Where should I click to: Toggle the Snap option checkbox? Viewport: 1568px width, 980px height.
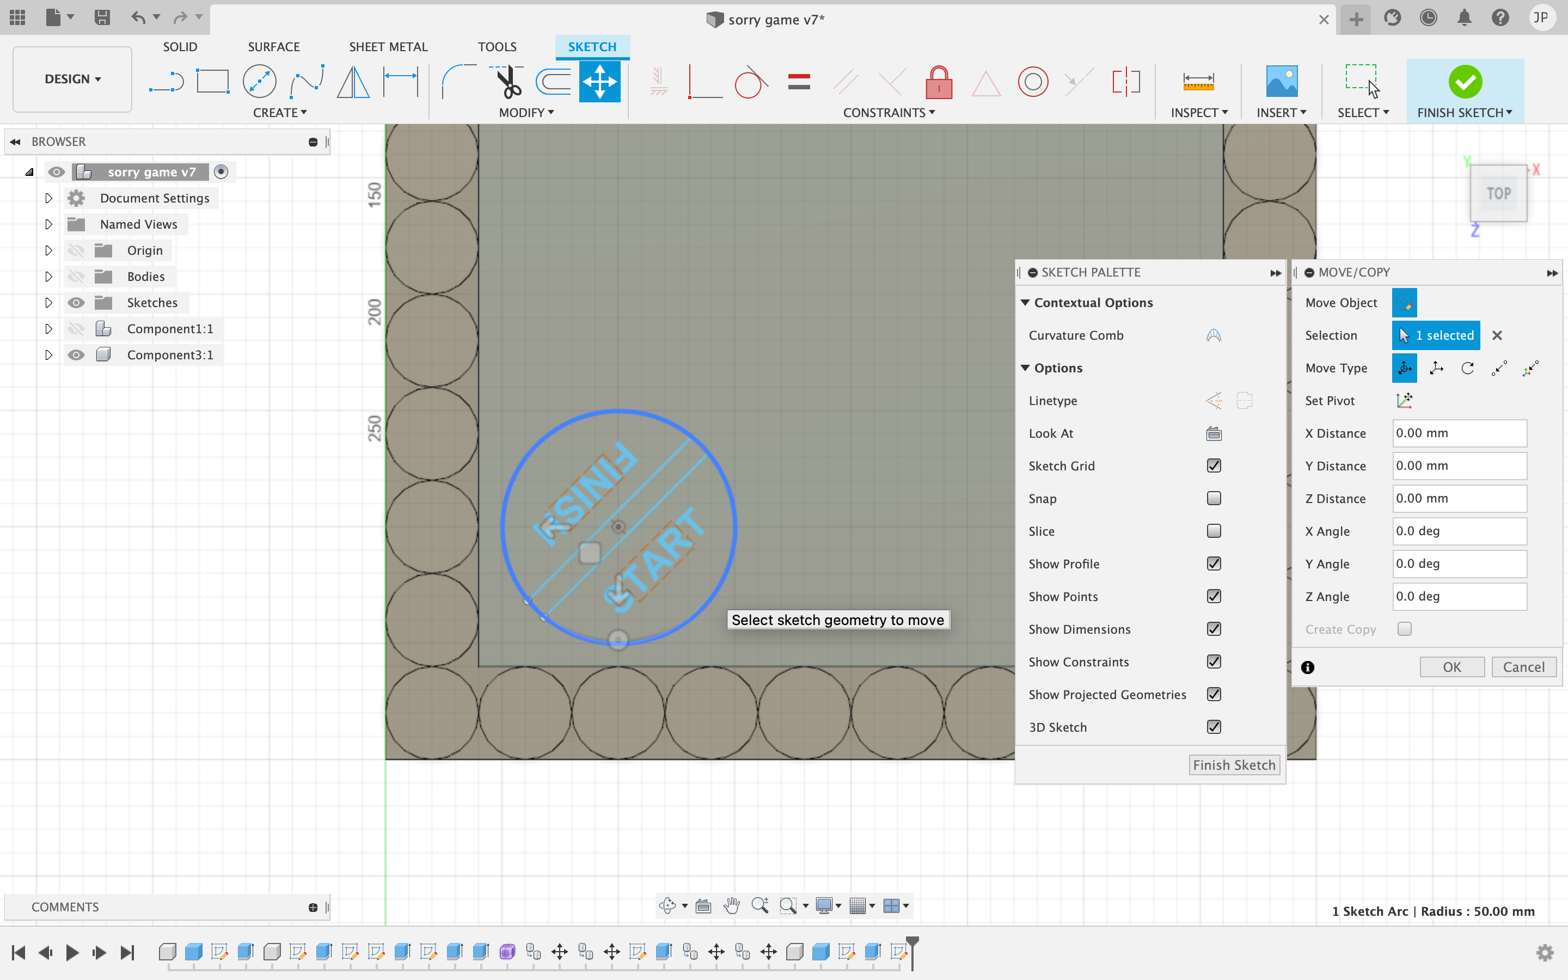tap(1214, 498)
